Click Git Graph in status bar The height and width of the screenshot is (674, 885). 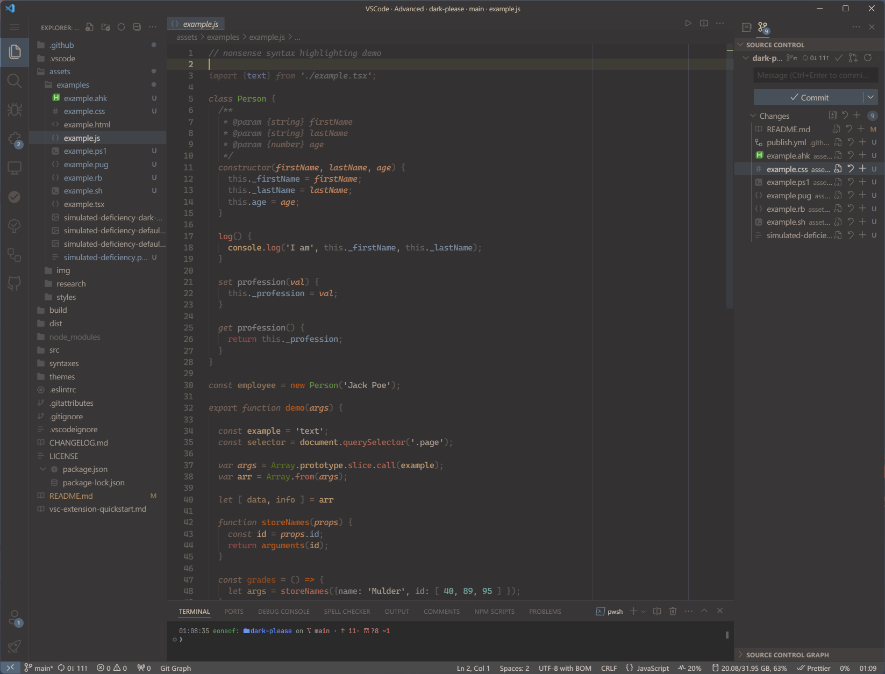click(176, 668)
